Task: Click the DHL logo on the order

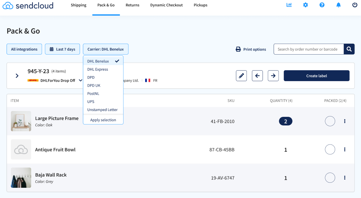Action: pyautogui.click(x=33, y=80)
